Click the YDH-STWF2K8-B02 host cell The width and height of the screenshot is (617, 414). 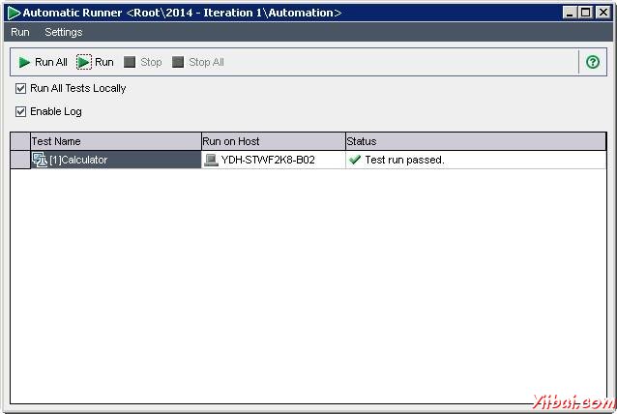point(268,160)
